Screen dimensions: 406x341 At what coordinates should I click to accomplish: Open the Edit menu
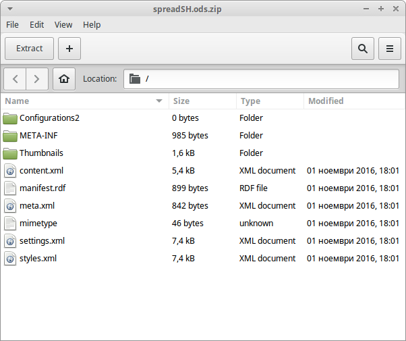[36, 25]
